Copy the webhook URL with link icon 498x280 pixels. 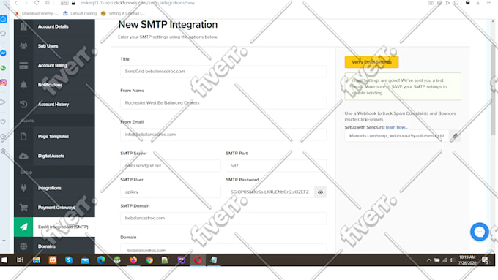455,136
